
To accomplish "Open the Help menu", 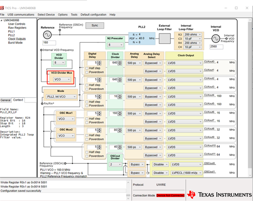I will 112,15.
